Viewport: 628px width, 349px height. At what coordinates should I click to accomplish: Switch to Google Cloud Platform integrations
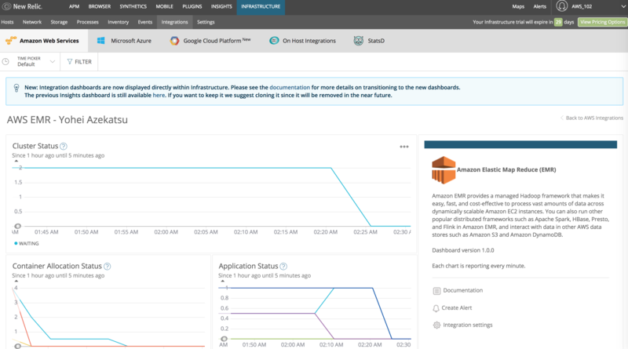coord(210,41)
